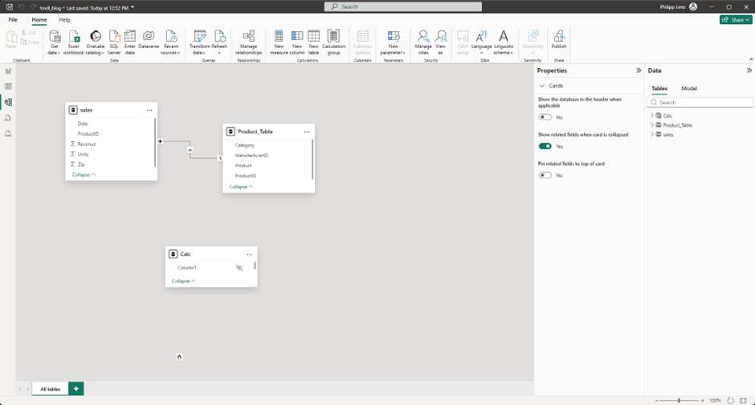This screenshot has height=405, width=755.
Task: Switch to the Model tab in Data pane
Action: [688, 88]
